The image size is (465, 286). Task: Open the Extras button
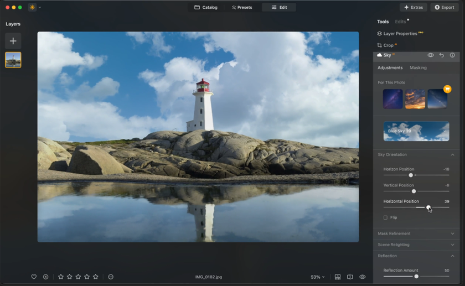(x=414, y=7)
